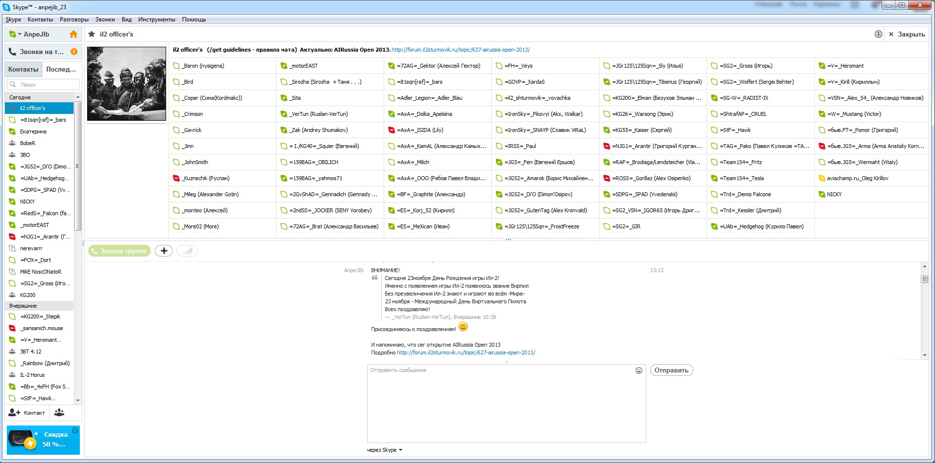Close the conversation with Закрыть
Screen dimensions: 935x463
pyautogui.click(x=907, y=34)
